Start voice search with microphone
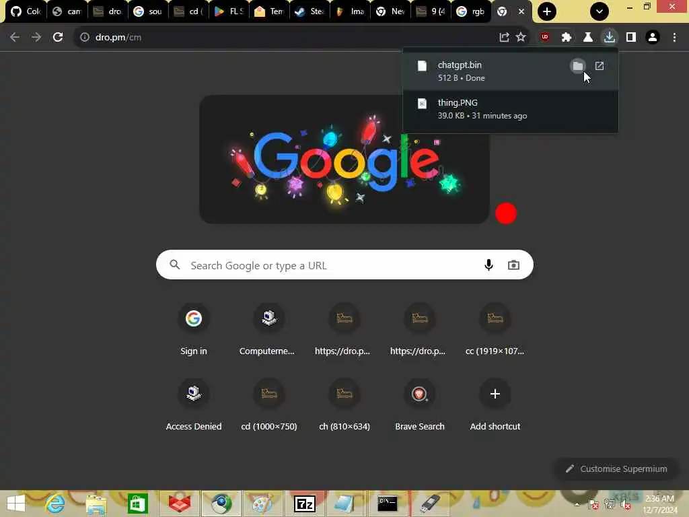The height and width of the screenshot is (517, 689). pyautogui.click(x=488, y=265)
